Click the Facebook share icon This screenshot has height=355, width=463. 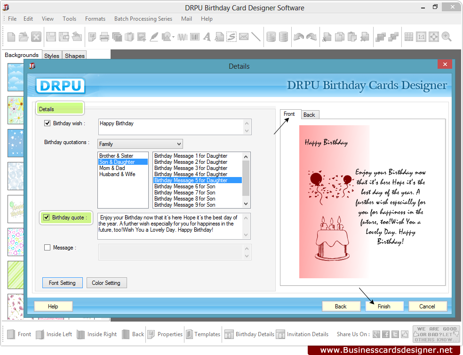pos(386,334)
